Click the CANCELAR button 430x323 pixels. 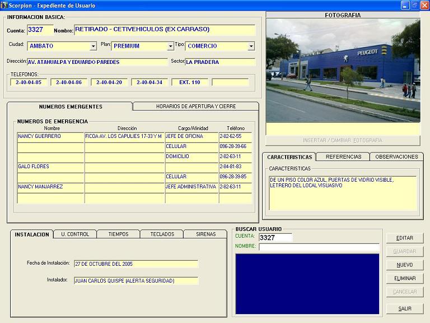405,292
